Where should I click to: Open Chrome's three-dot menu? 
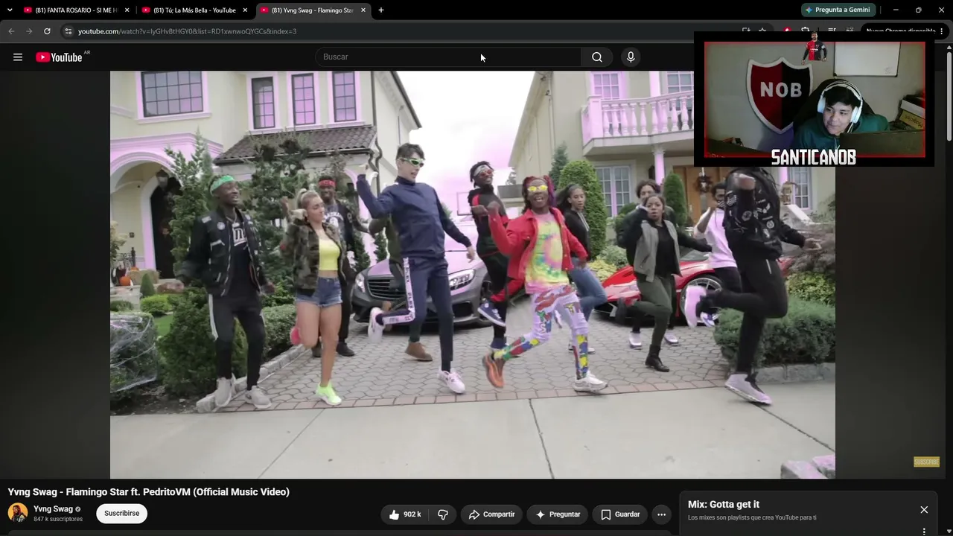click(942, 31)
